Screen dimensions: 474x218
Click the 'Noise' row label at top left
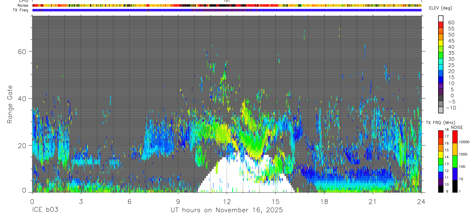23,6
